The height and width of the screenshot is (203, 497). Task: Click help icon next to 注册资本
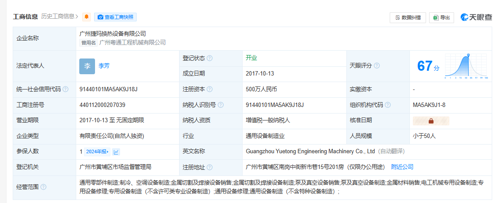(209, 89)
